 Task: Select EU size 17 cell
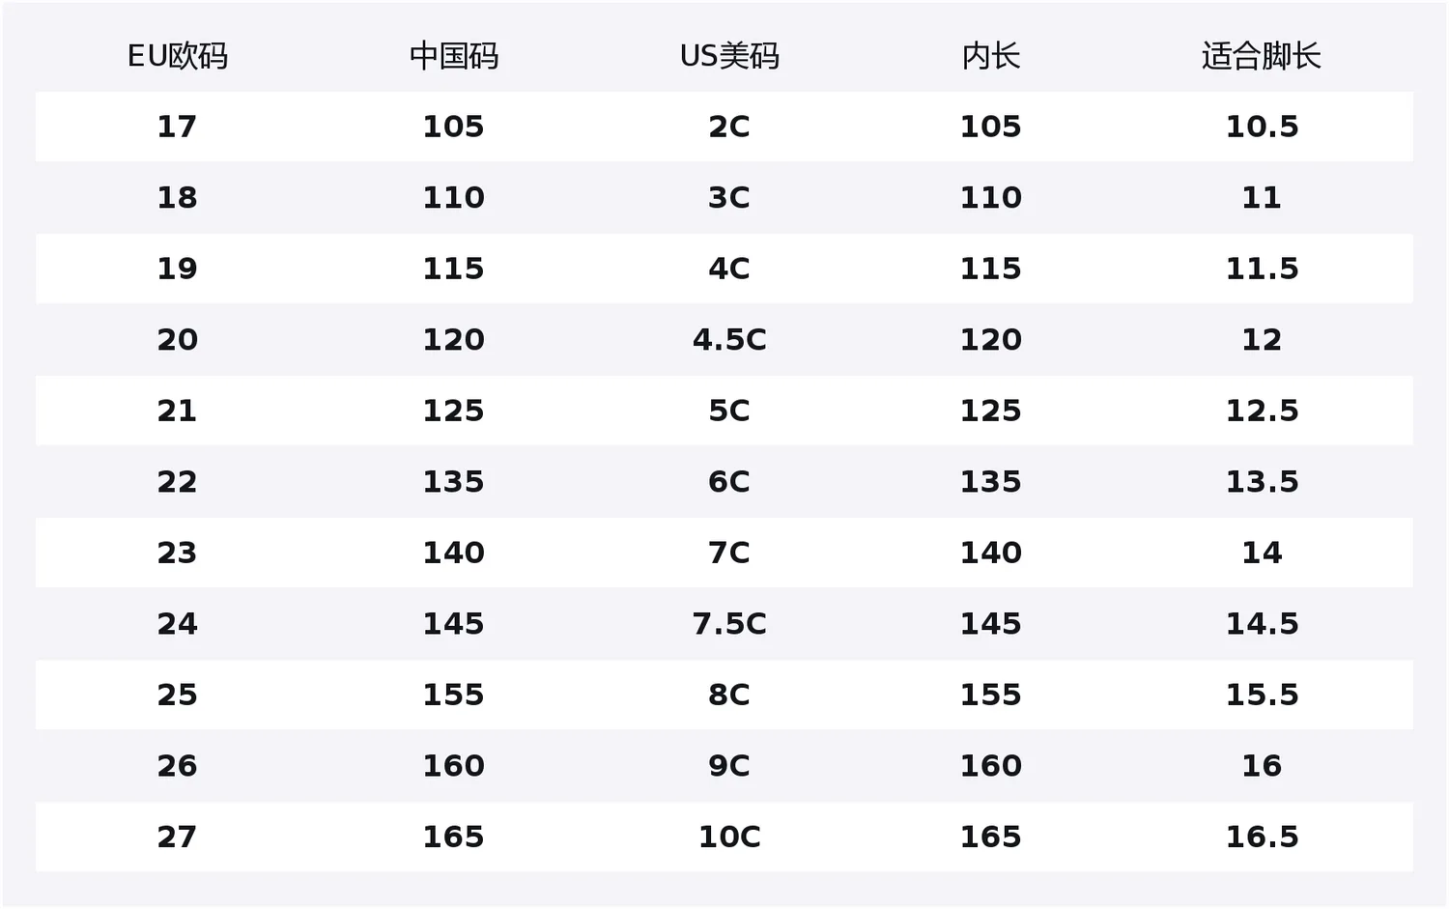[x=177, y=127]
